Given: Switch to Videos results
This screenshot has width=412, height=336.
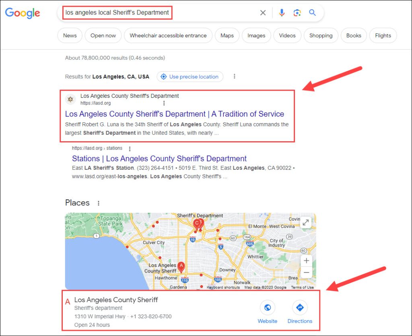Looking at the screenshot, I should [287, 35].
